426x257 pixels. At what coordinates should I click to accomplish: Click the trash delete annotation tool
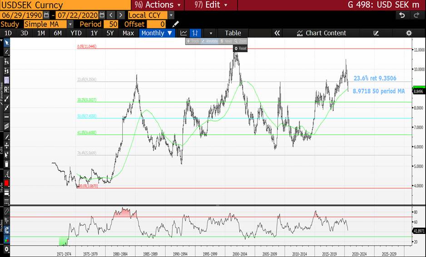(7, 164)
